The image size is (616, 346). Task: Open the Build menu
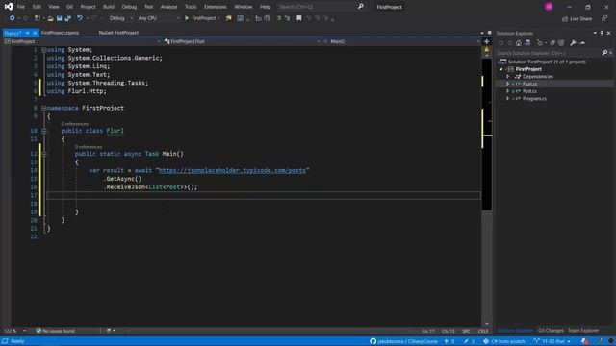click(x=109, y=7)
